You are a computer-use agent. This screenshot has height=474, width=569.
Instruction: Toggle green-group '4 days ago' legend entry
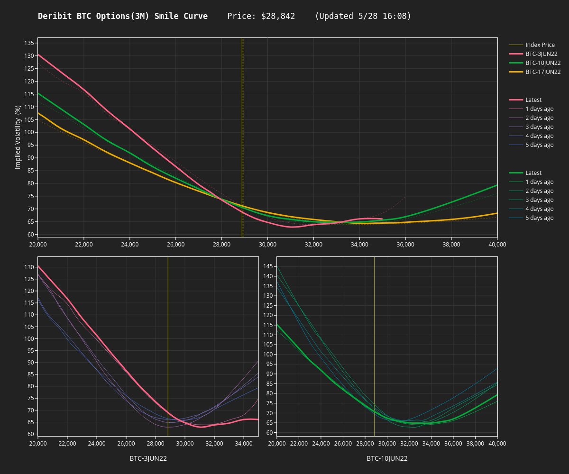pyautogui.click(x=531, y=209)
